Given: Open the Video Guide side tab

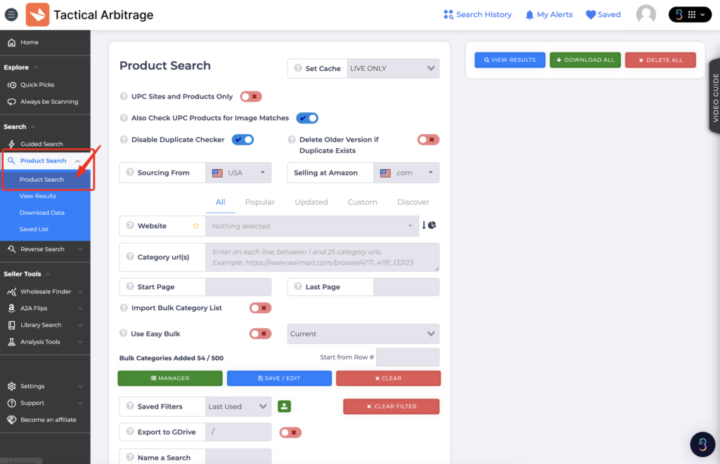Looking at the screenshot, I should [x=714, y=96].
